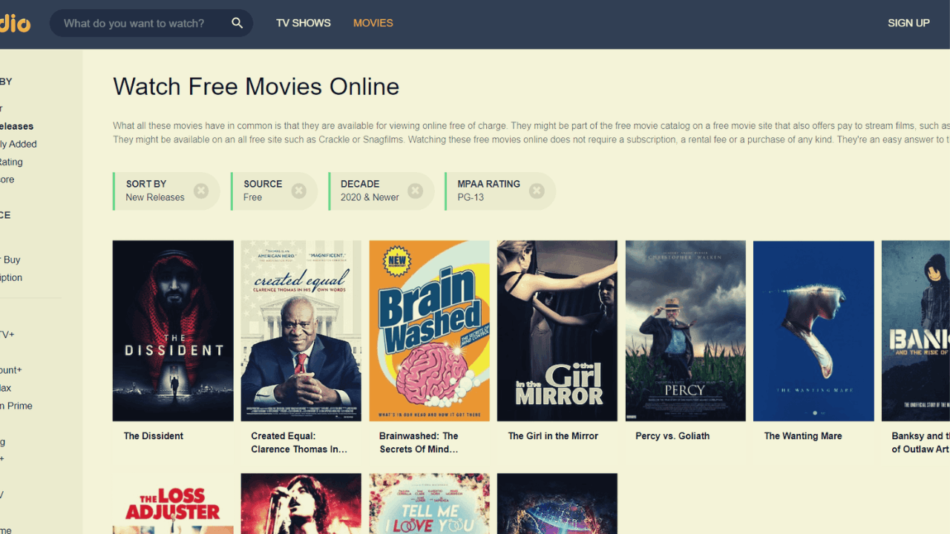Click The Wanting Mare title
The width and height of the screenshot is (950, 534).
[x=803, y=436]
